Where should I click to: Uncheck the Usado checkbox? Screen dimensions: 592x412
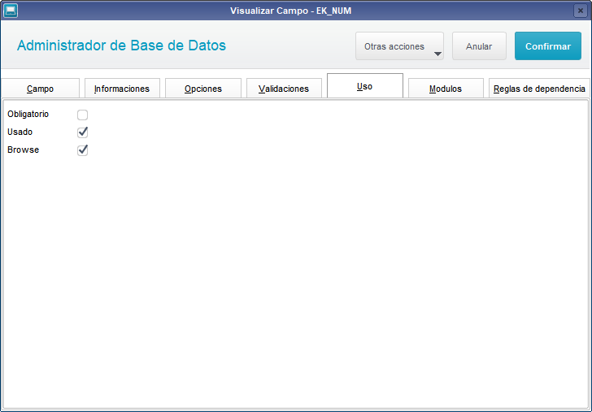pos(82,132)
